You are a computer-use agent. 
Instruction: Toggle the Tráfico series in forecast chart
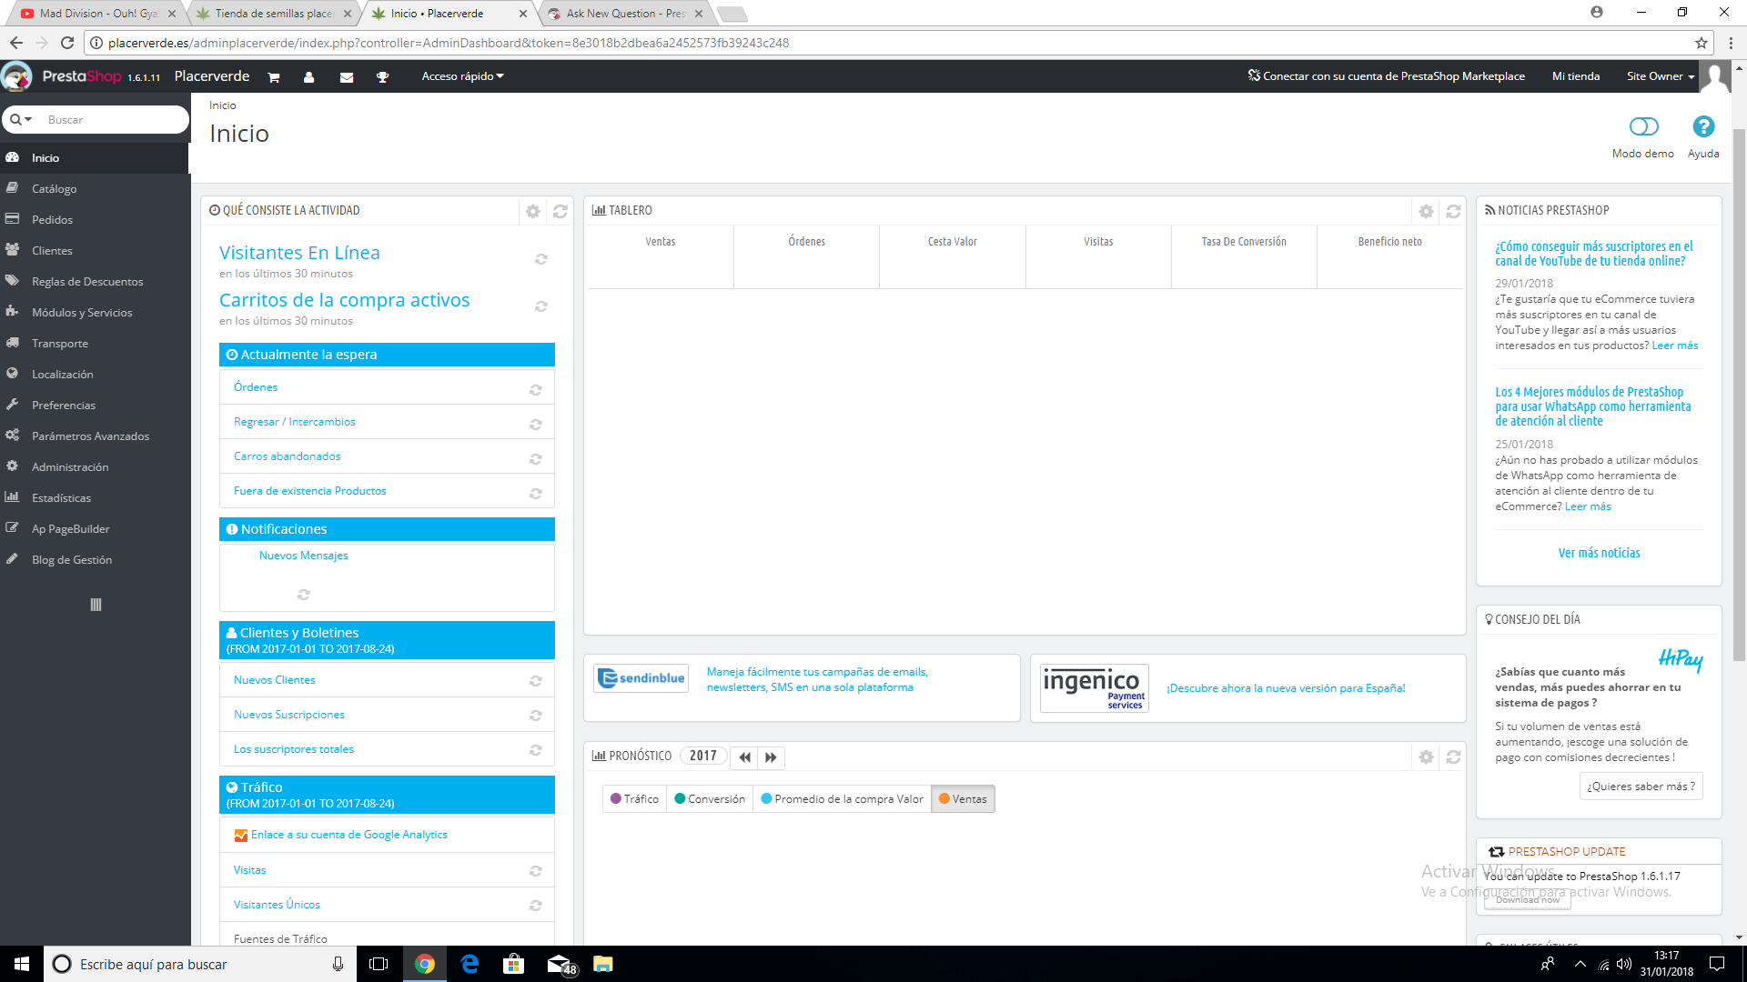pyautogui.click(x=634, y=799)
